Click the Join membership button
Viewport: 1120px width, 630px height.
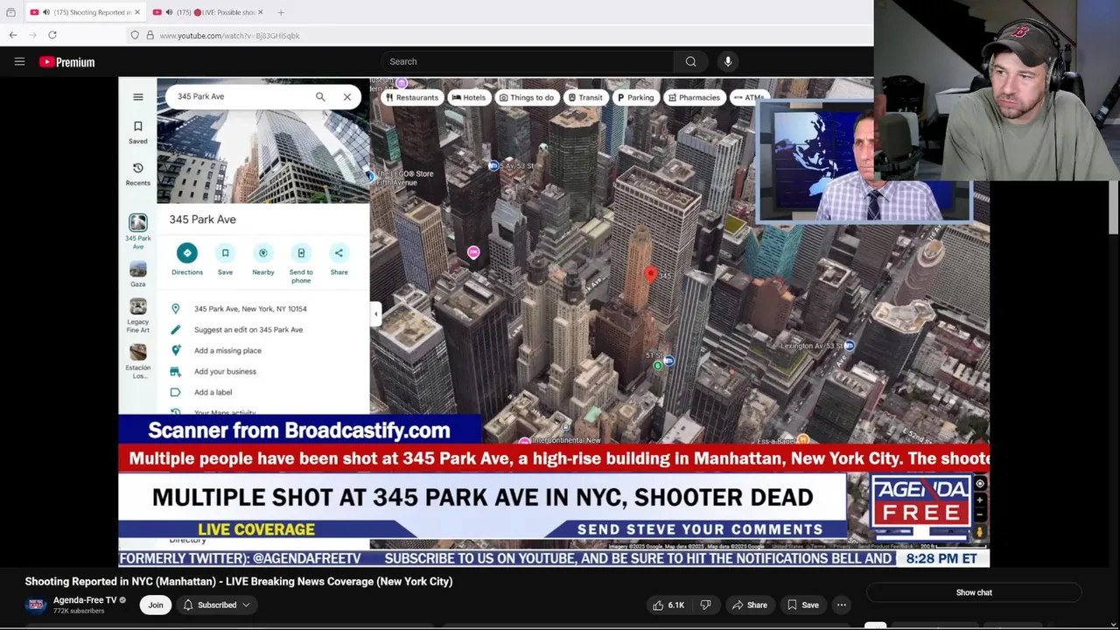coord(156,605)
